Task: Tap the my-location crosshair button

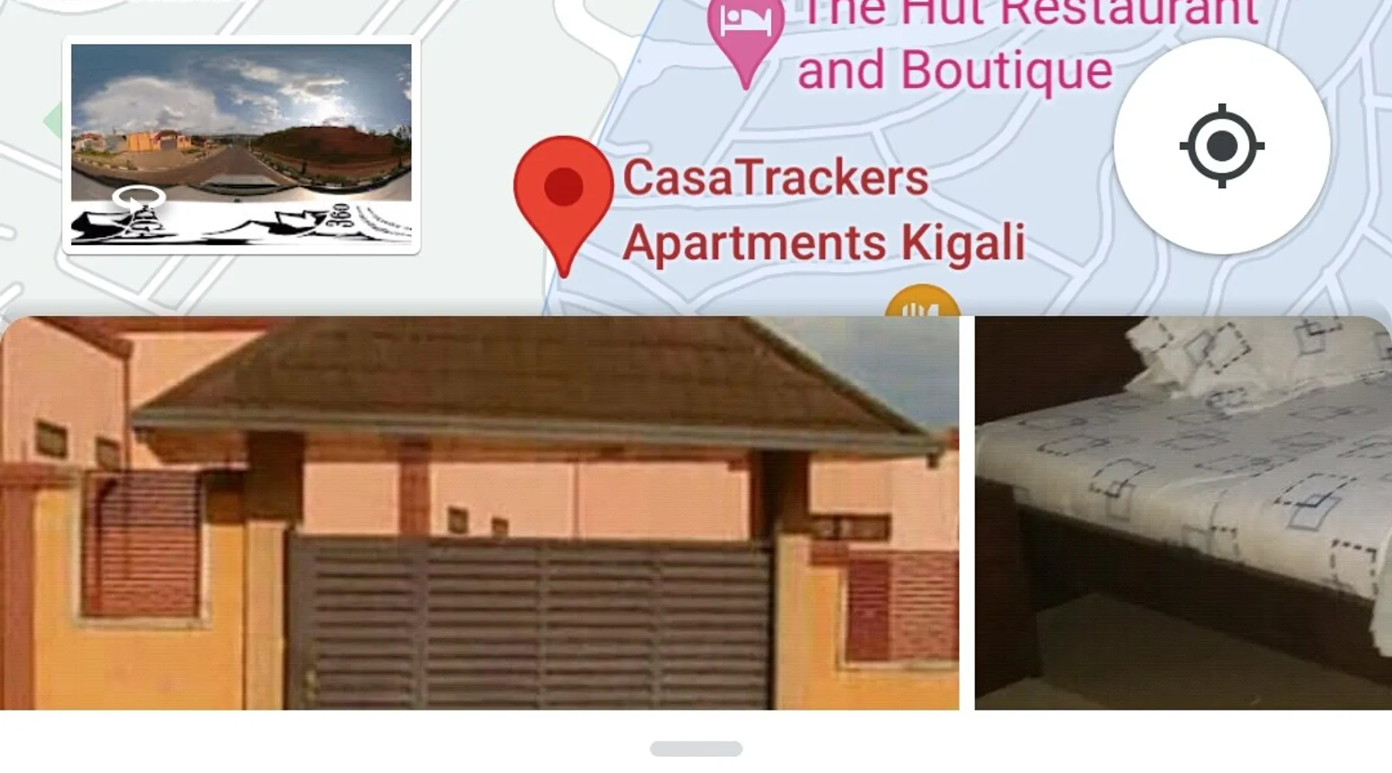Action: [1221, 145]
